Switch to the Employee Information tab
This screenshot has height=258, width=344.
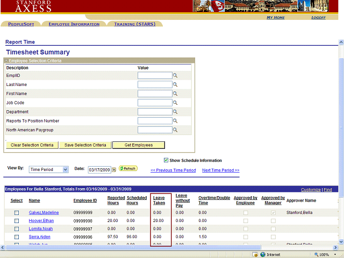[x=74, y=24]
